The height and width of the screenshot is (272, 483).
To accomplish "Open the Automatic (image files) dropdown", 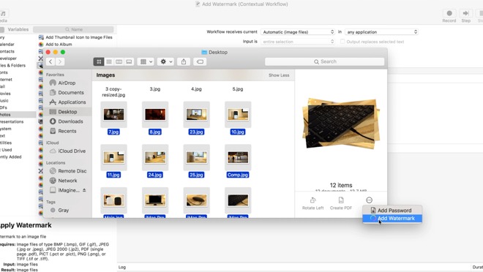I will [x=298, y=32].
